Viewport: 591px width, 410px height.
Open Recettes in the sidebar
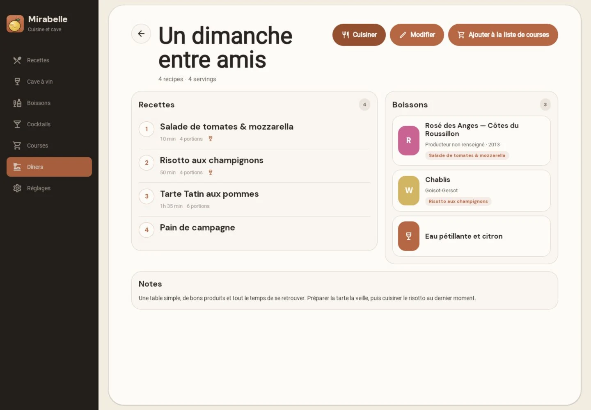pos(49,60)
